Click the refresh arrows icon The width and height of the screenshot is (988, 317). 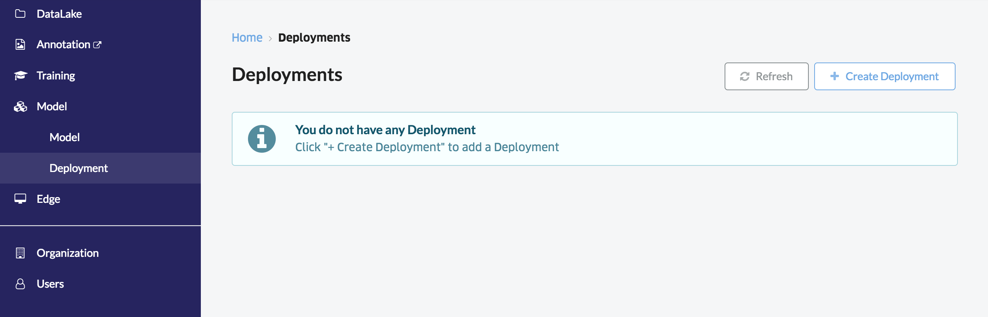pyautogui.click(x=745, y=76)
